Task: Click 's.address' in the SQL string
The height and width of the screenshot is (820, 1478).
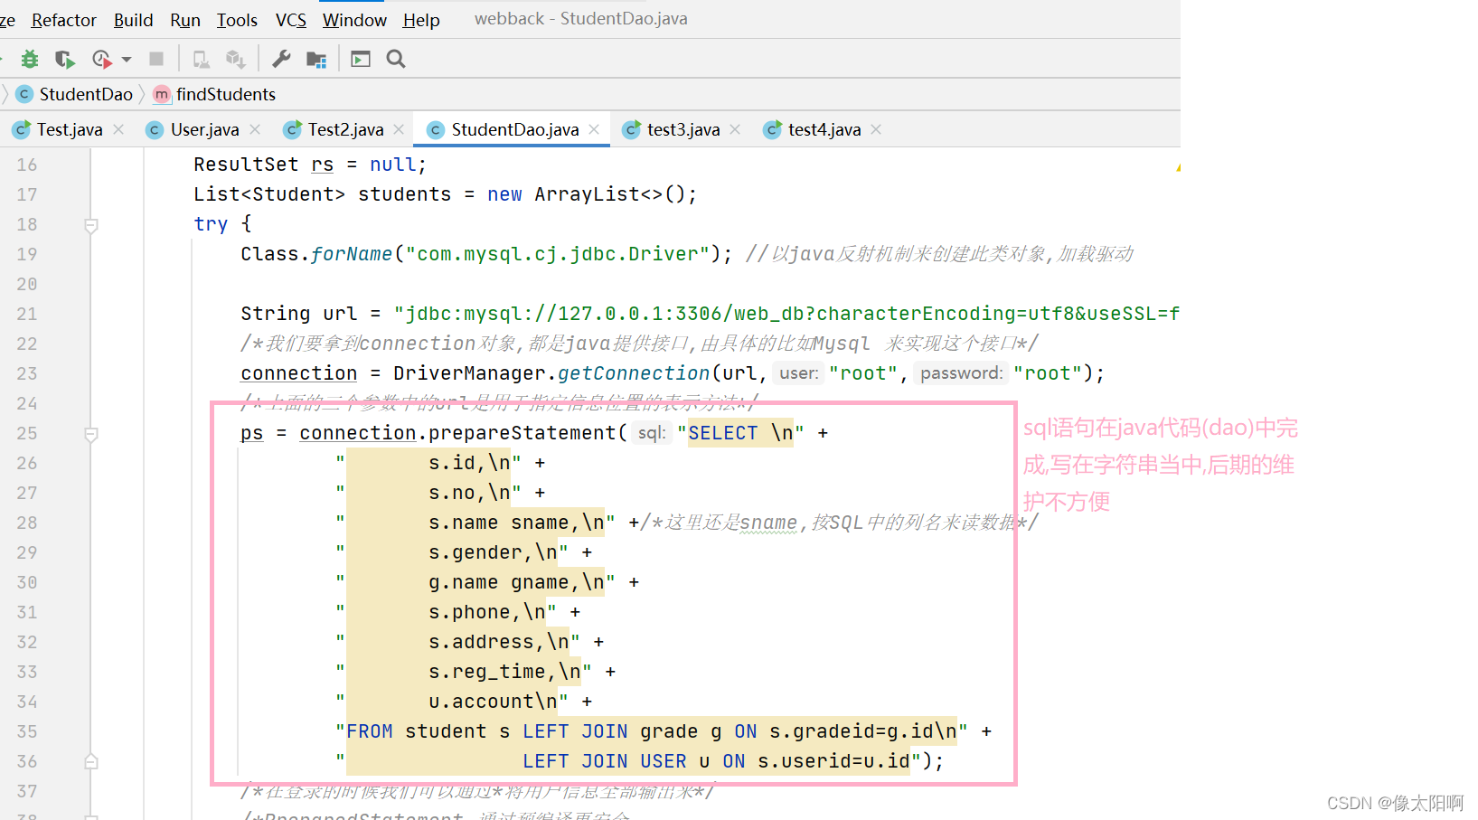Action: click(x=481, y=642)
